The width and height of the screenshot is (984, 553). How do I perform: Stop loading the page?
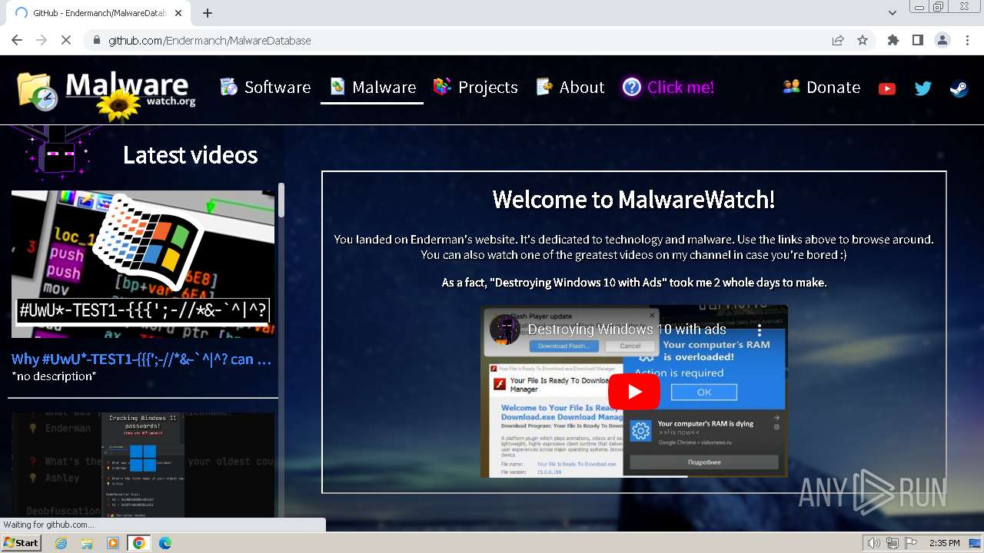[66, 40]
